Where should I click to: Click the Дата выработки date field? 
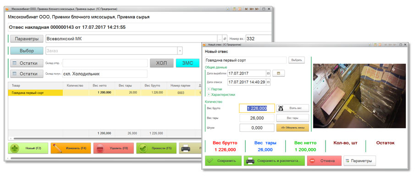pos(247,73)
